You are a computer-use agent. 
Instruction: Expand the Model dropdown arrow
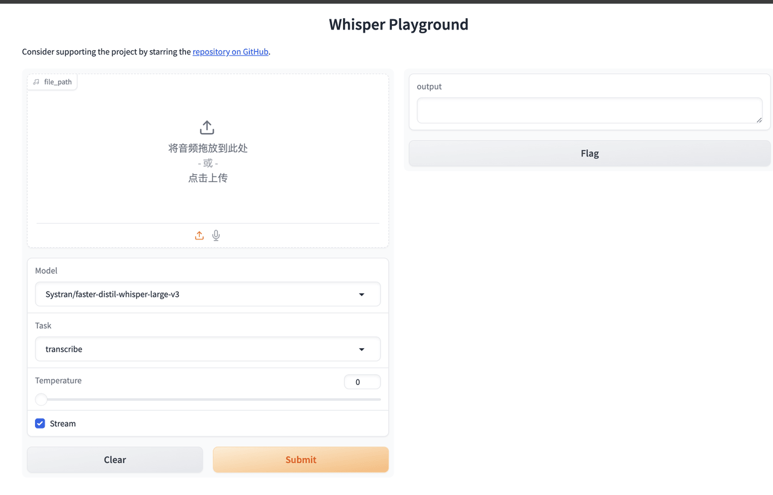point(362,295)
